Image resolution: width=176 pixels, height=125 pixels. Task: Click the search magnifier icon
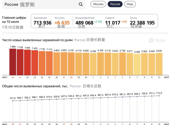81,4
